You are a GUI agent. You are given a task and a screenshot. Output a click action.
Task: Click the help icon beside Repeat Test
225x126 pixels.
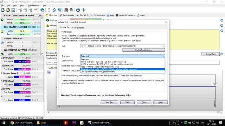tap(222, 54)
